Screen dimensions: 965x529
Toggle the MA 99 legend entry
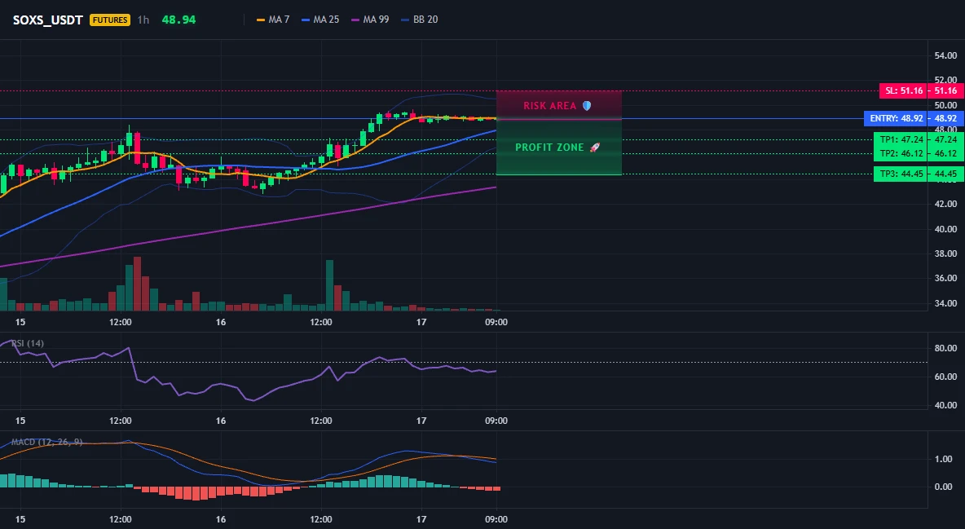(370, 20)
